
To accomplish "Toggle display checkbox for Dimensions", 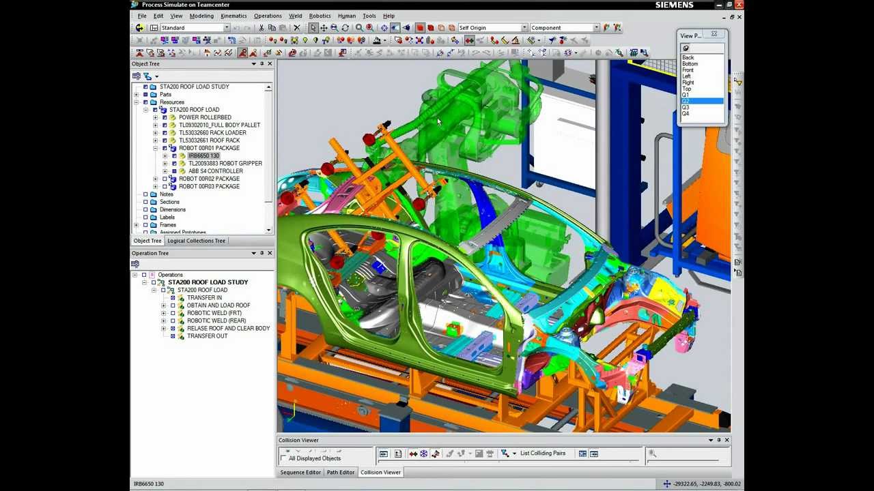I will pos(145,209).
